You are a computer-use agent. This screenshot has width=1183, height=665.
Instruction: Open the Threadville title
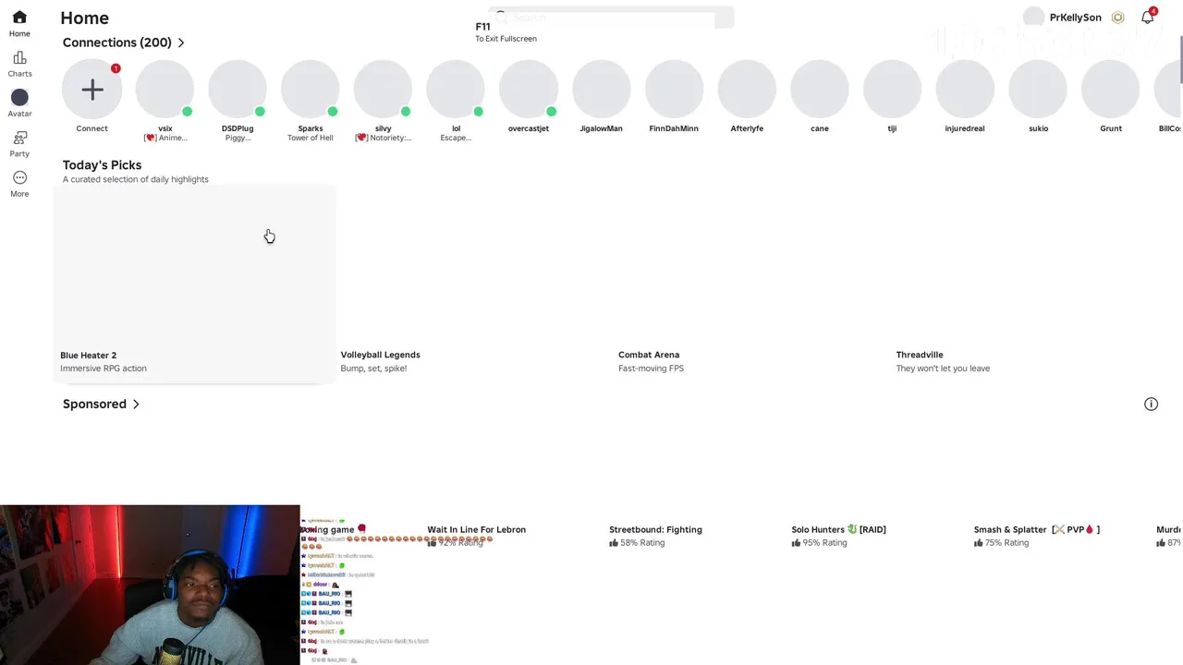point(920,355)
